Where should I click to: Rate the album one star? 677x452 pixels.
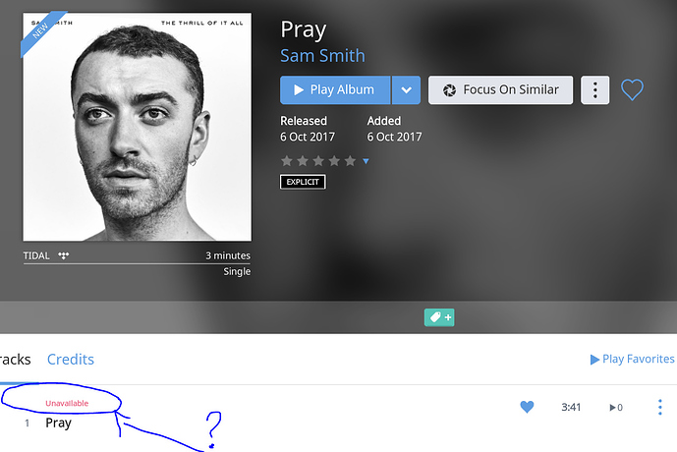[x=287, y=161]
